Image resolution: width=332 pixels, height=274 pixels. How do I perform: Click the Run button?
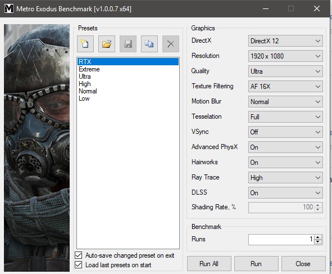point(256,264)
